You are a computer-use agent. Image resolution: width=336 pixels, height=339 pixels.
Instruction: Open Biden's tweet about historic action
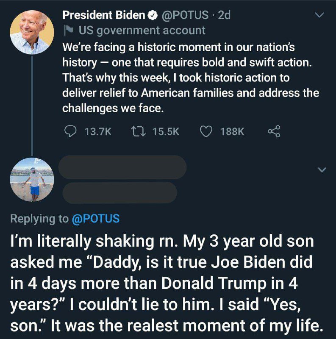190,76
